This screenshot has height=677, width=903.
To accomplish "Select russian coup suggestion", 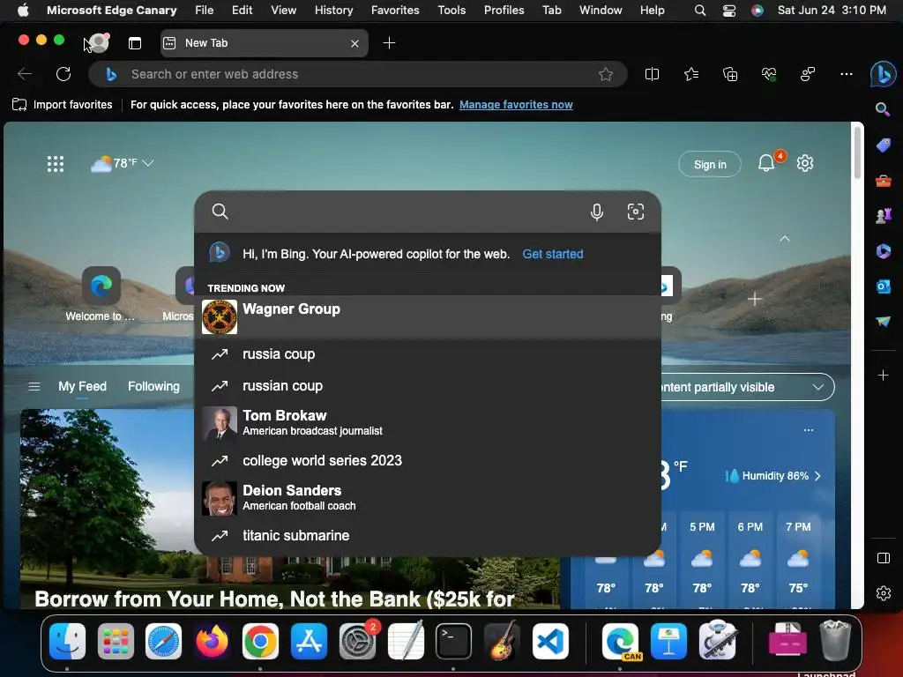I will point(428,386).
